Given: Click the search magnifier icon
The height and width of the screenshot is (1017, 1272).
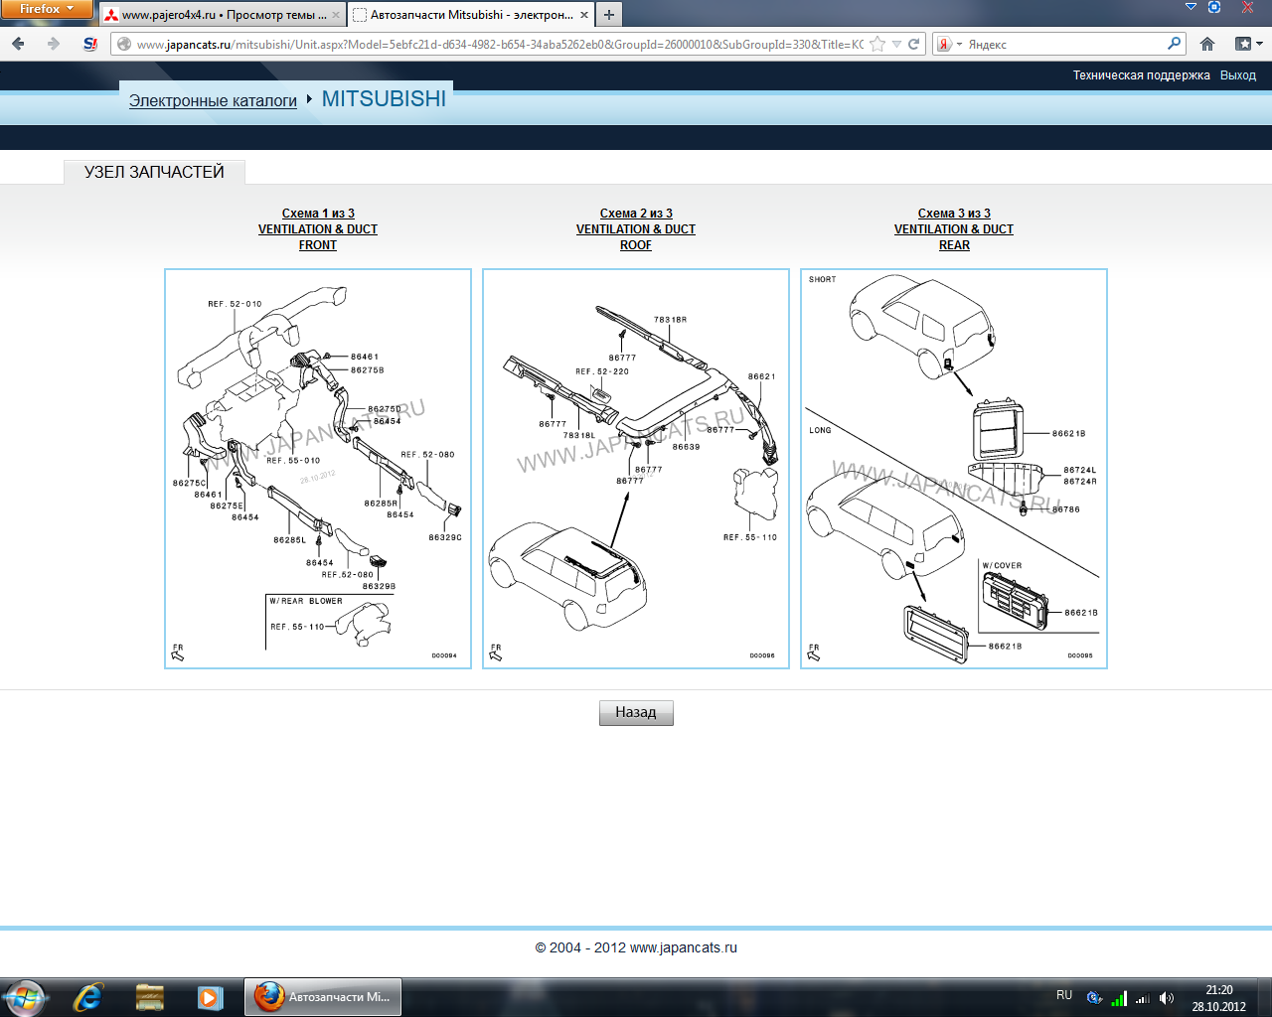Looking at the screenshot, I should pos(1174,44).
